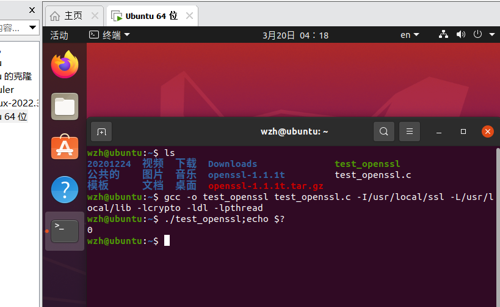Click the 视频 folder name in terminal
Viewport: 500px width, 307px height.
[x=153, y=163]
